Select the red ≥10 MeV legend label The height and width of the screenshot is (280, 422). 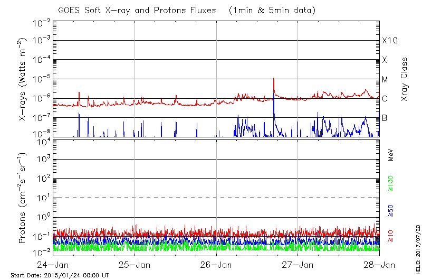[x=391, y=236]
